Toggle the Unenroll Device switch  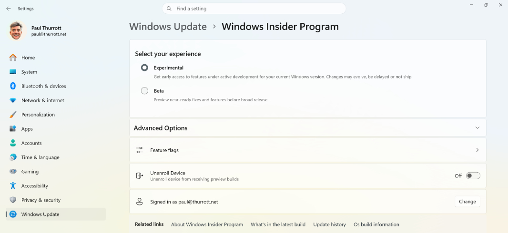(x=473, y=175)
